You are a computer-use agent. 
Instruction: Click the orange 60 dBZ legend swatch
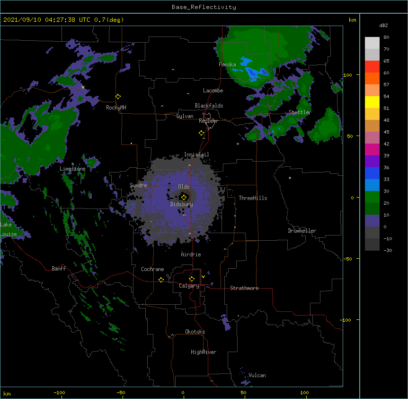coord(372,78)
